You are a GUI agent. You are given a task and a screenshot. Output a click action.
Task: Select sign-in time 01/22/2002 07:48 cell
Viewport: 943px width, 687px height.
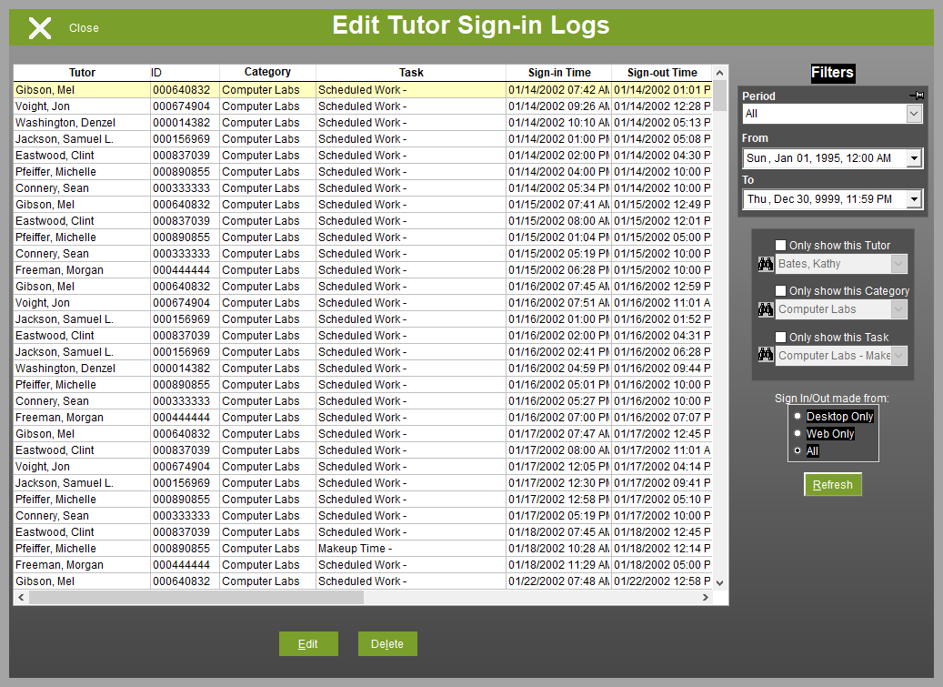(558, 581)
